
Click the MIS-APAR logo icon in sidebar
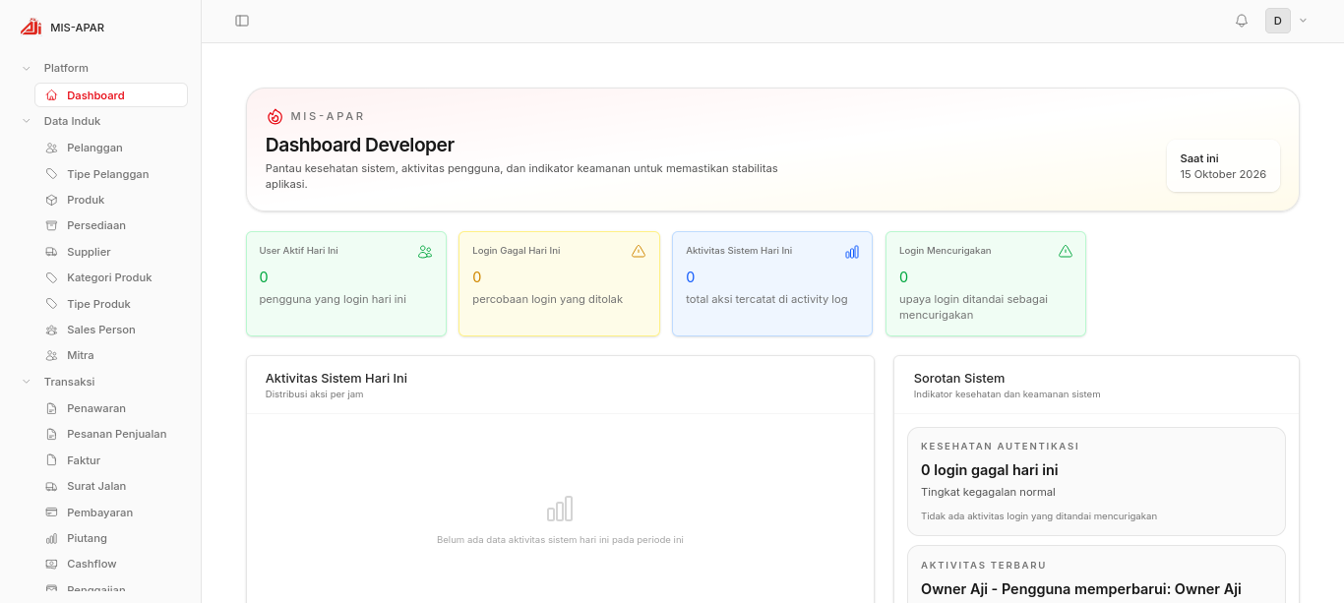[x=31, y=27]
